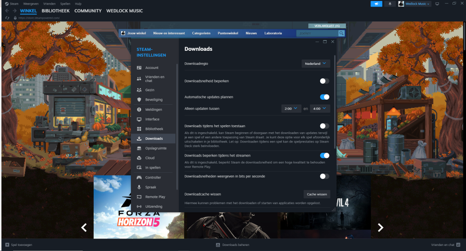Open the Laboratoria store link

273,33
